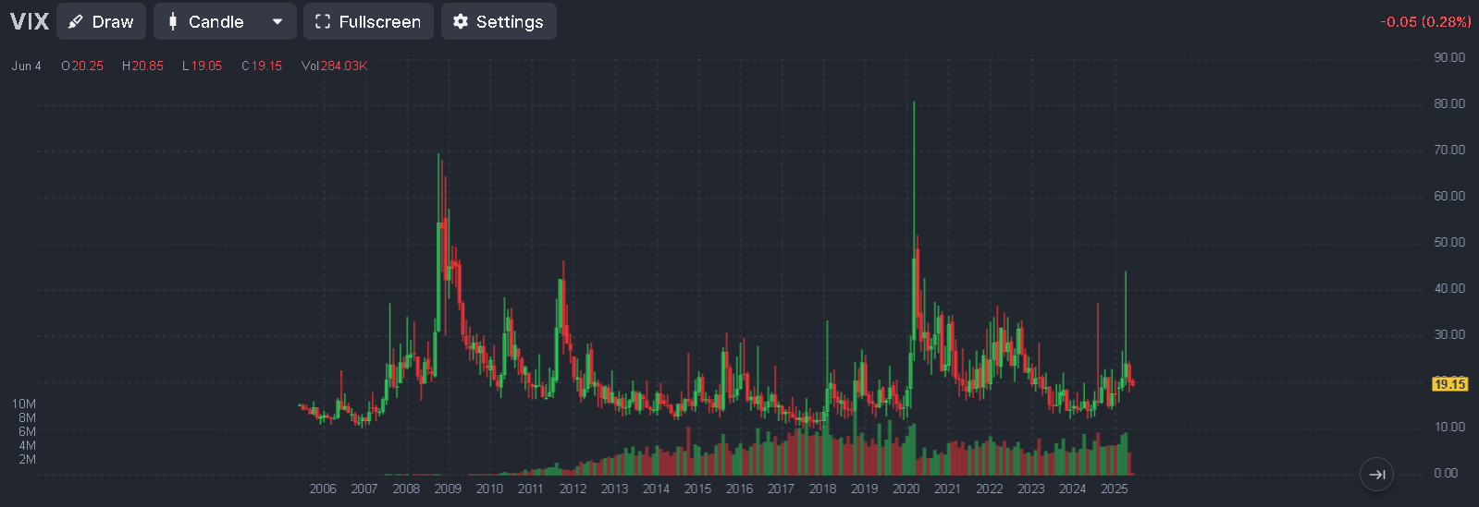Click the 80.00 level on price axis
This screenshot has height=507, width=1479.
click(x=1449, y=103)
